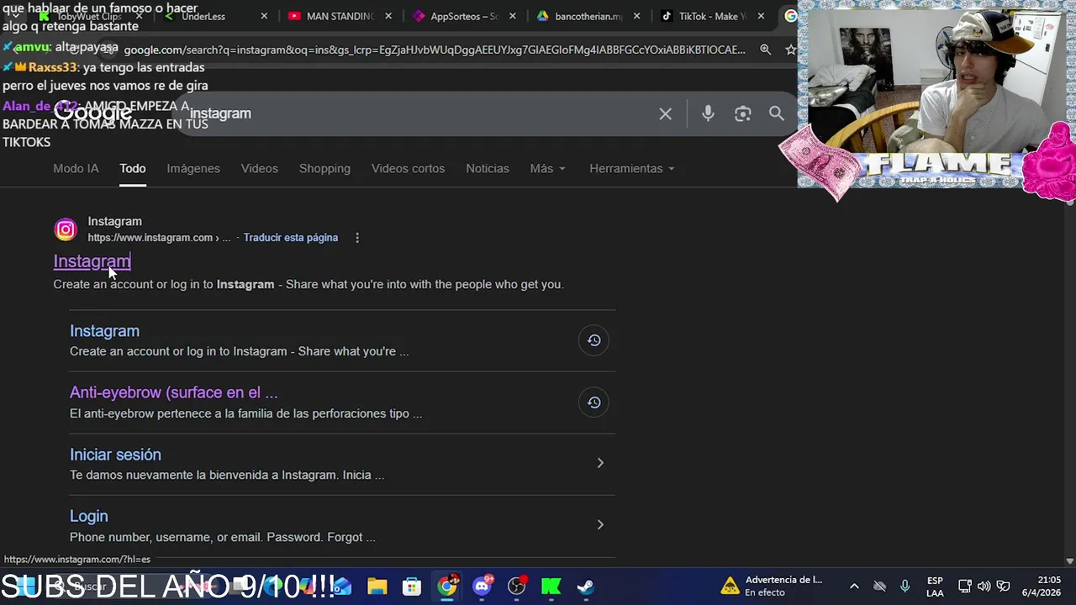Image resolution: width=1076 pixels, height=605 pixels.
Task: Bookmark the page with the star icon
Action: [790, 50]
